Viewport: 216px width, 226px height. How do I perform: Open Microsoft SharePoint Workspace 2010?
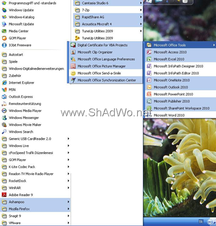coord(180,108)
